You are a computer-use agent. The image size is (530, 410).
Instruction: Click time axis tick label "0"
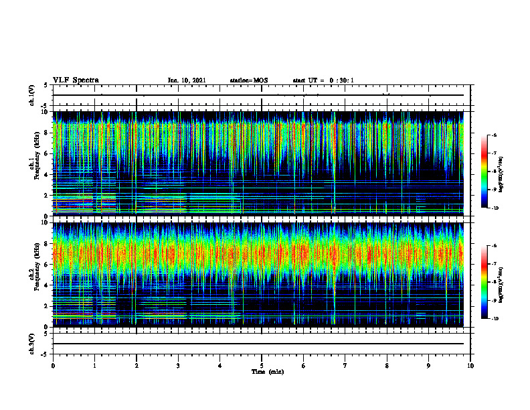(x=53, y=366)
